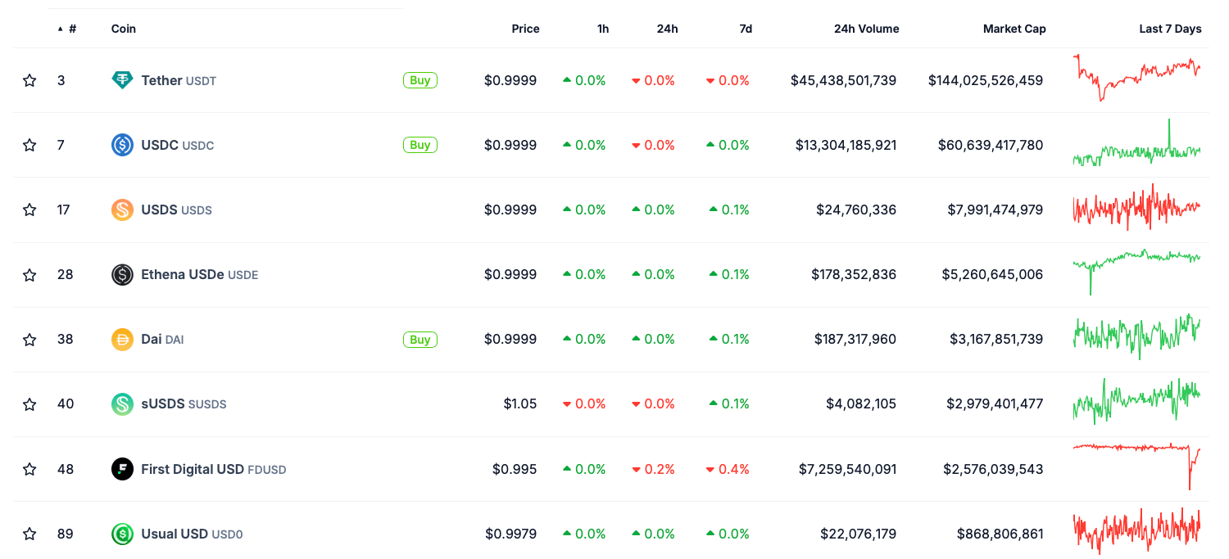Viewport: 1229px width, 559px height.
Task: Open the sUSDS coin name link
Action: [x=184, y=403]
